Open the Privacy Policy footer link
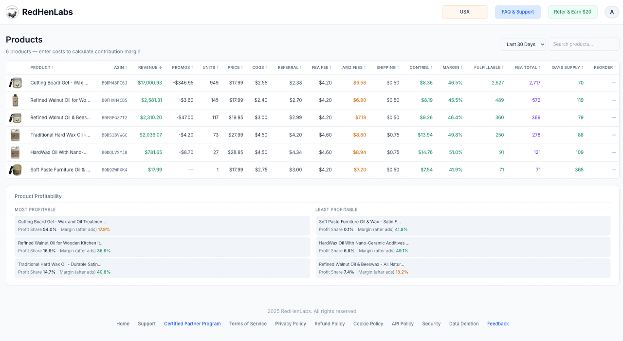623x341 pixels. pos(291,324)
